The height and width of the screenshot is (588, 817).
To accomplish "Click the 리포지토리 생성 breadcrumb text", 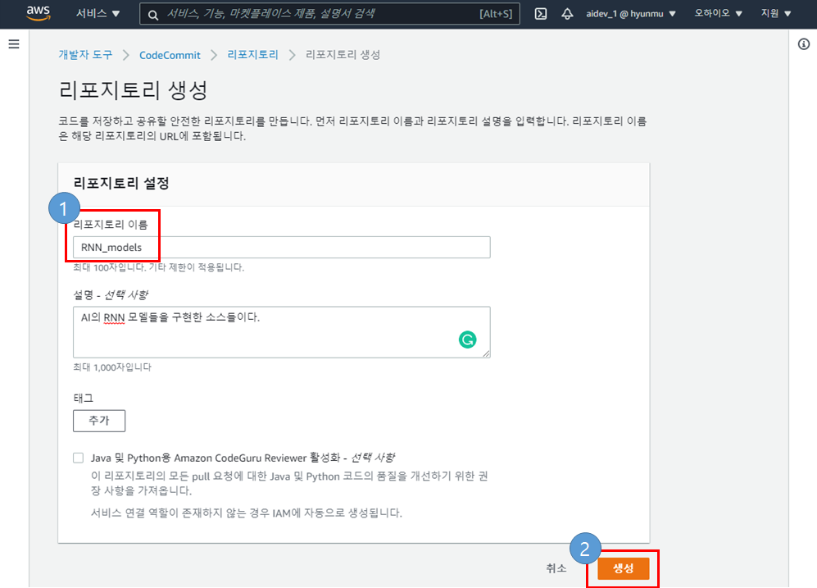I will pos(343,55).
